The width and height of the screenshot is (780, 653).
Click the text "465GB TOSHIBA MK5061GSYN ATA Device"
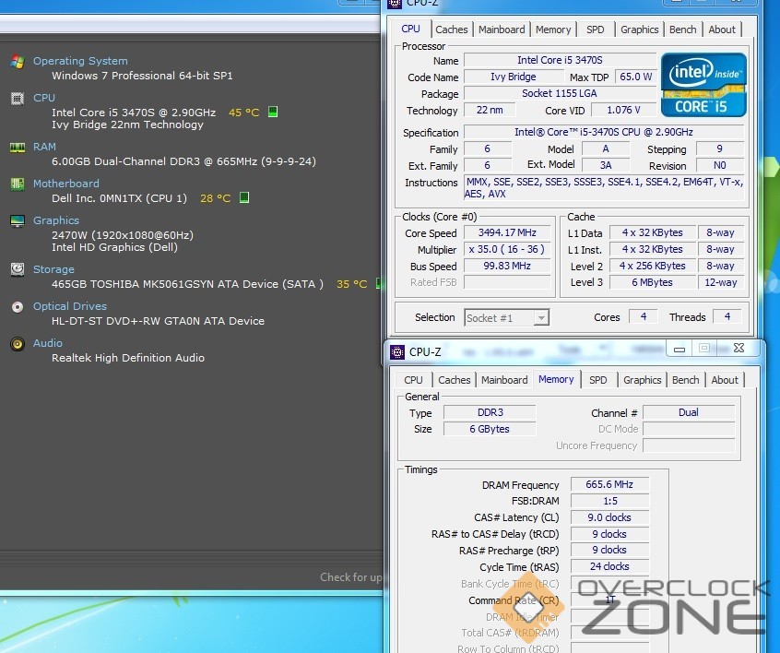[x=165, y=284]
